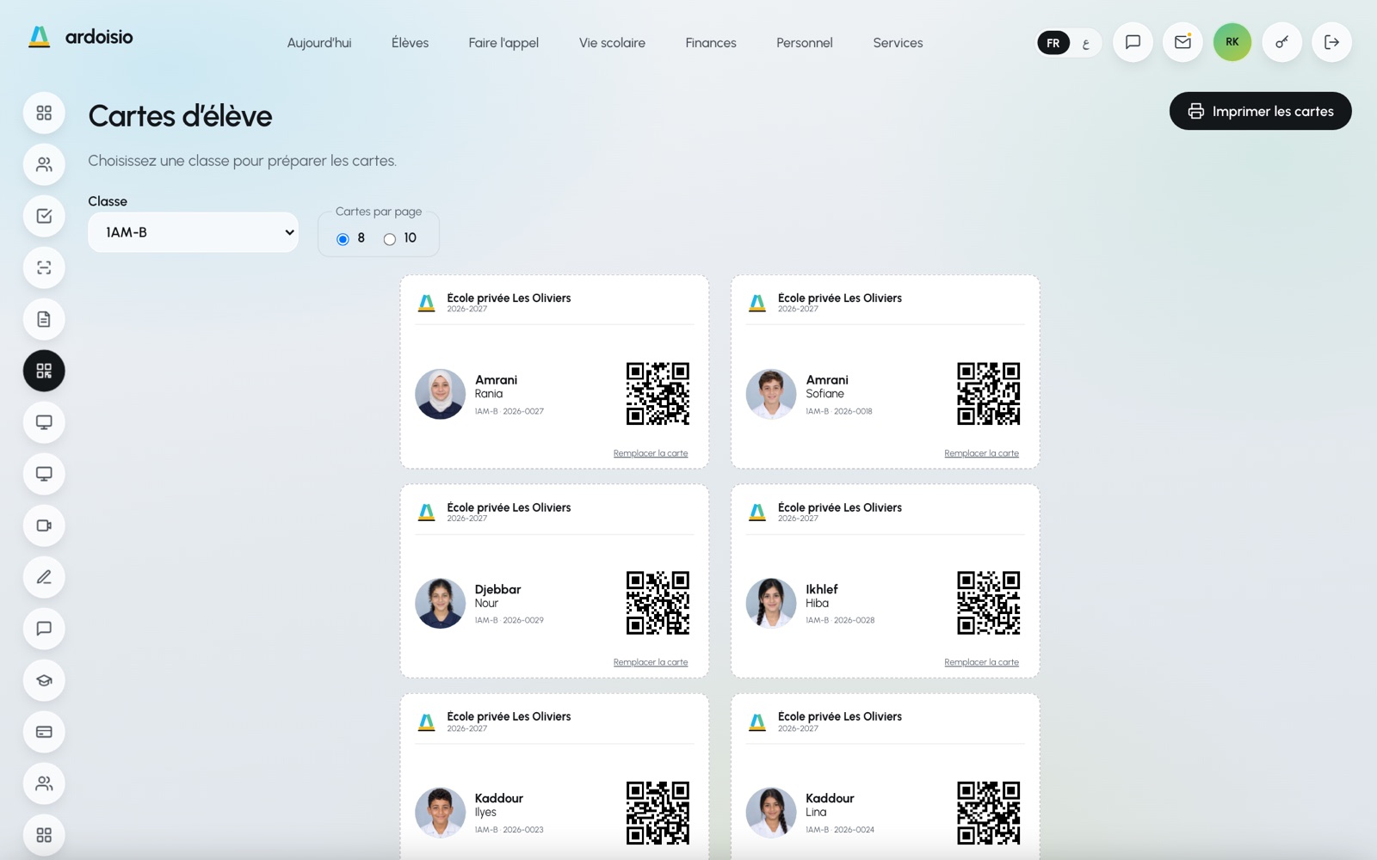
Task: Open the mail envelope icon in header
Action: (1182, 42)
